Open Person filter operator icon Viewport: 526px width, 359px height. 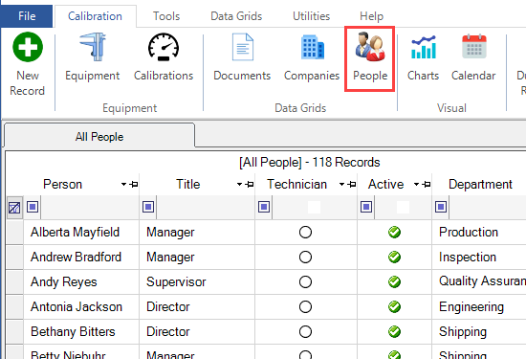33,207
